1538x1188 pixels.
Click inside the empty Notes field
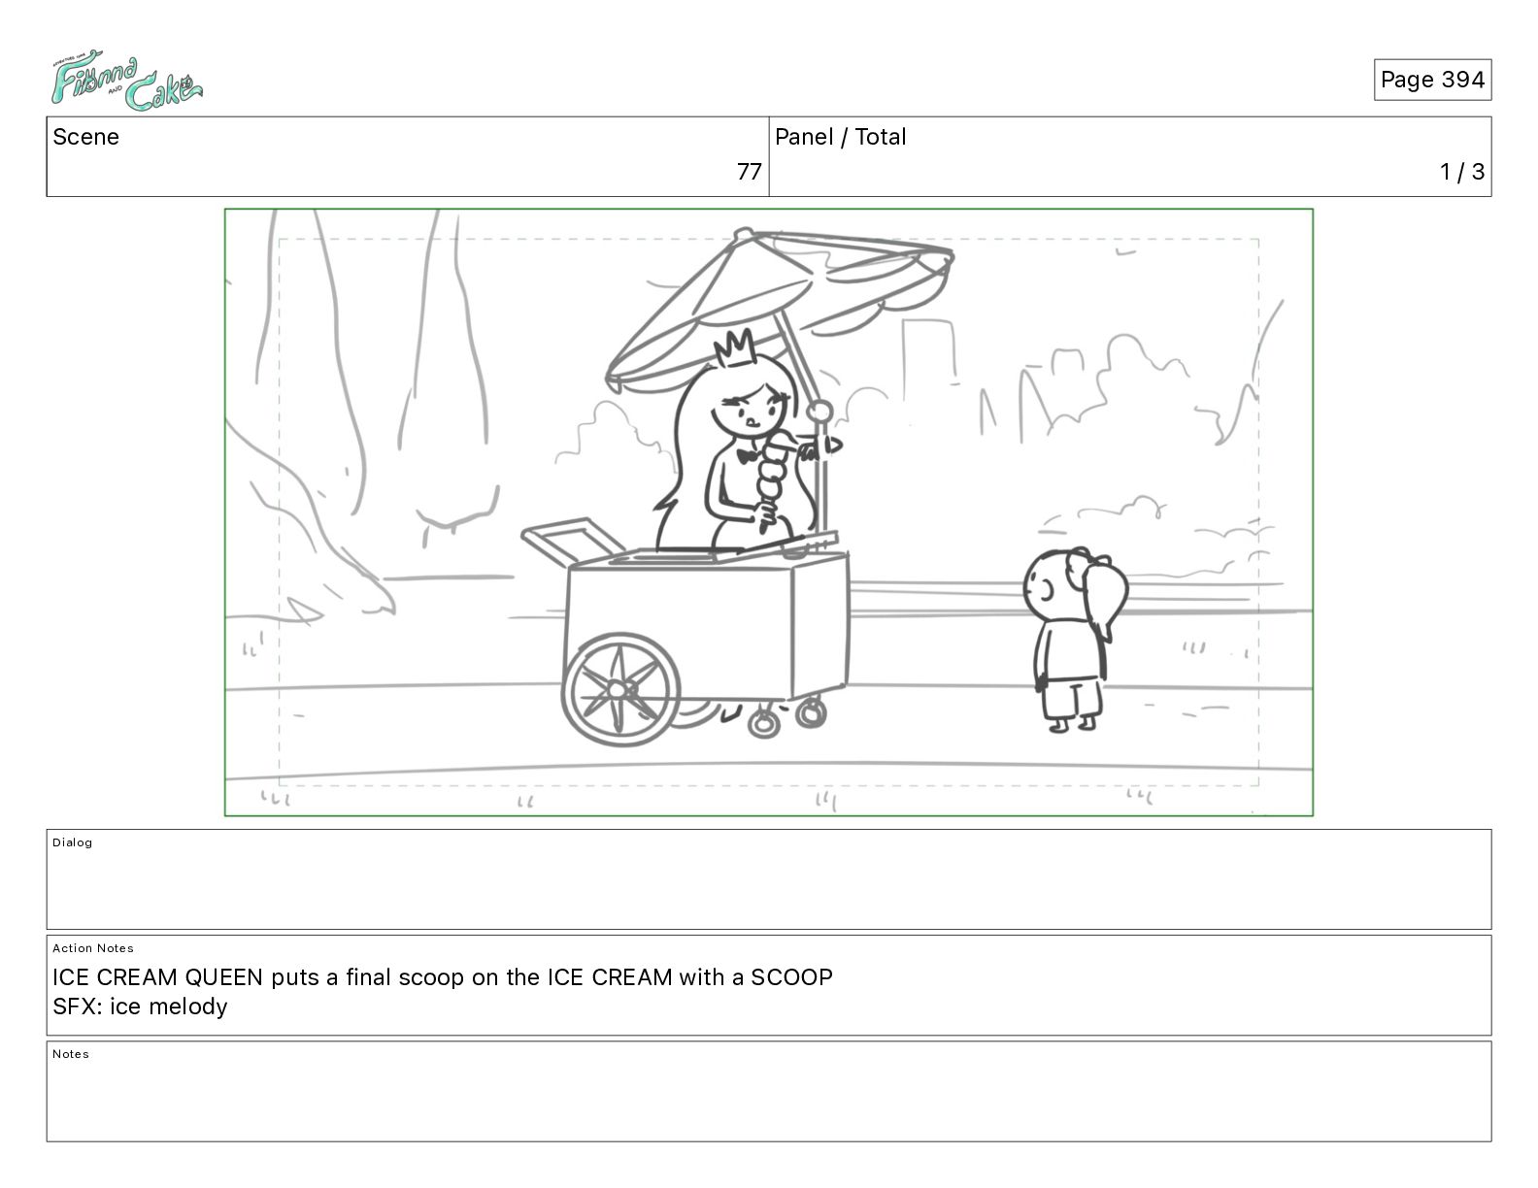pos(769,1092)
